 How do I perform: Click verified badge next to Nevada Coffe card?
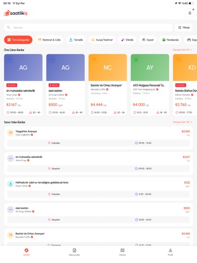point(107,89)
